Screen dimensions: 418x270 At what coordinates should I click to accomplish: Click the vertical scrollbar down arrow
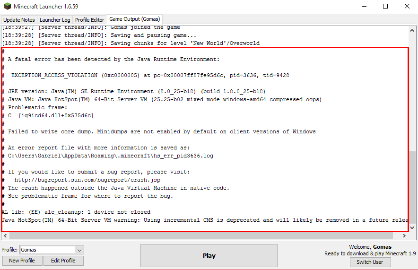tap(412, 227)
